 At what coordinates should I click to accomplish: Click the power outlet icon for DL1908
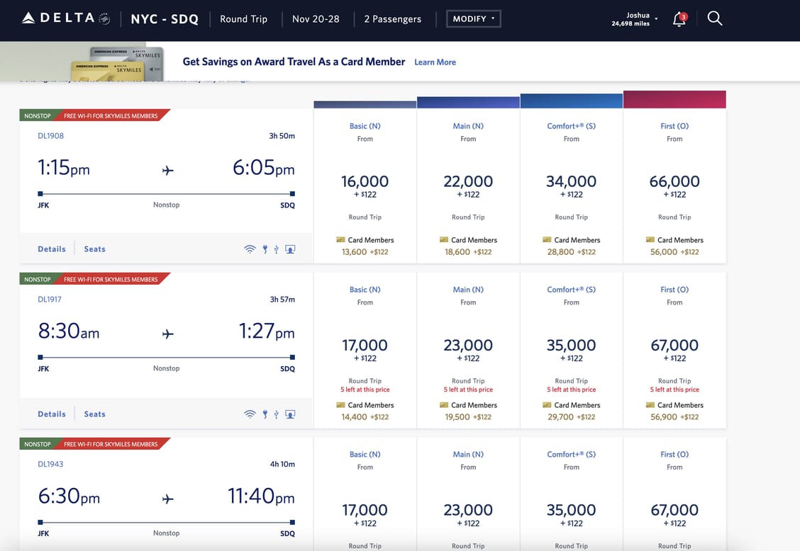click(x=265, y=249)
